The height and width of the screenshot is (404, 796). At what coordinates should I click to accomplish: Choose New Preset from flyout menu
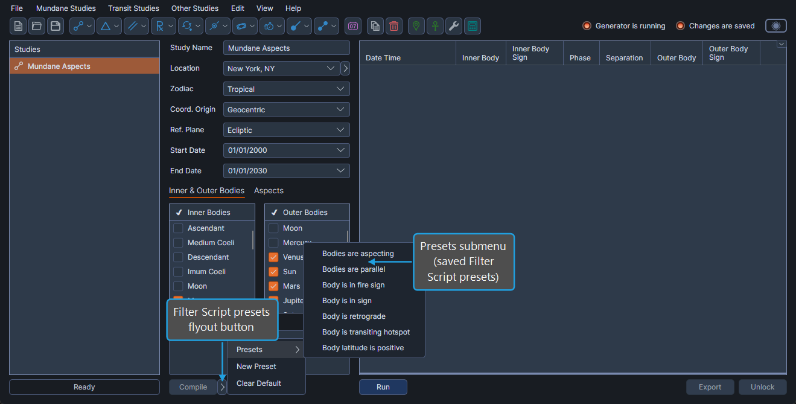coord(267,367)
